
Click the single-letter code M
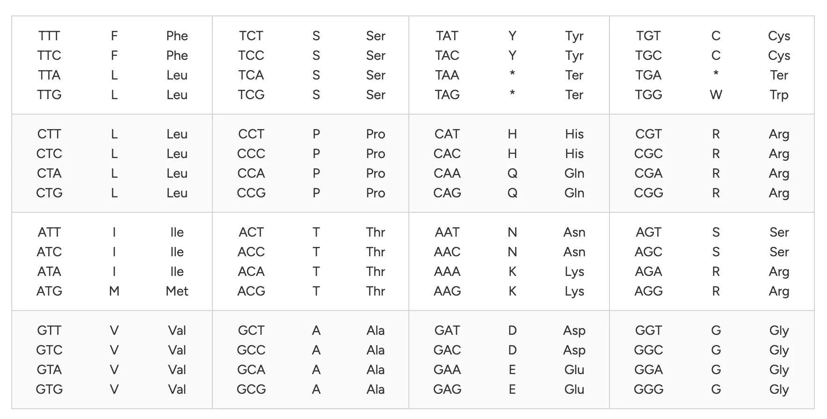click(114, 291)
